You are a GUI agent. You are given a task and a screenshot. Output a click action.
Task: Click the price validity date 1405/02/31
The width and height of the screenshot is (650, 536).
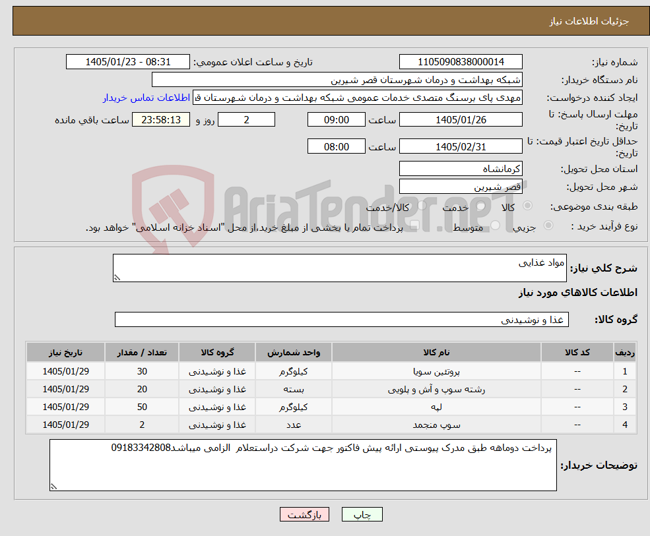click(x=461, y=146)
